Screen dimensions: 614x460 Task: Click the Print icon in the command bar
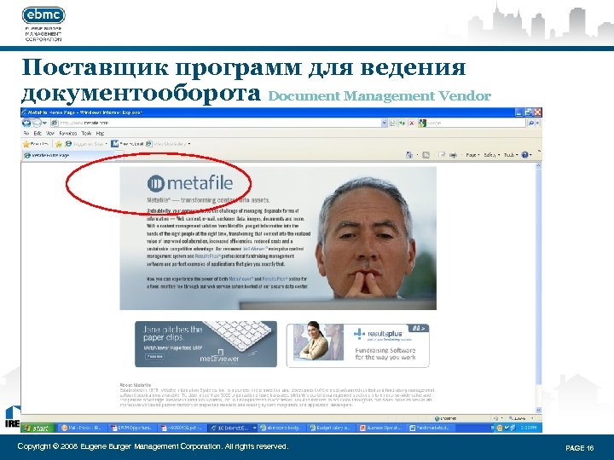tap(454, 155)
